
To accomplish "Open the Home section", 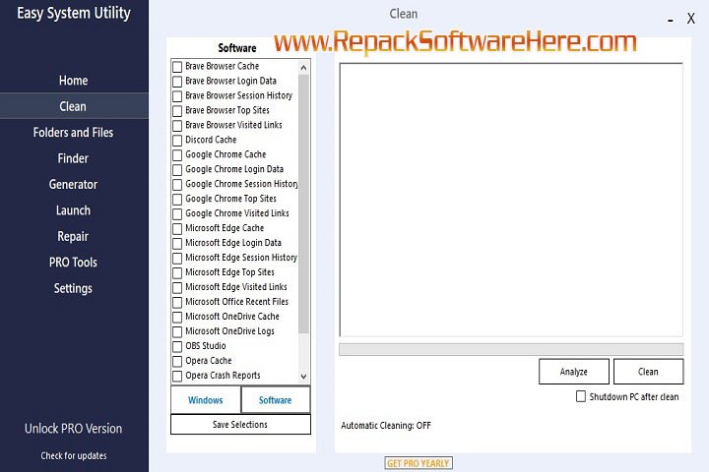I will pyautogui.click(x=73, y=81).
